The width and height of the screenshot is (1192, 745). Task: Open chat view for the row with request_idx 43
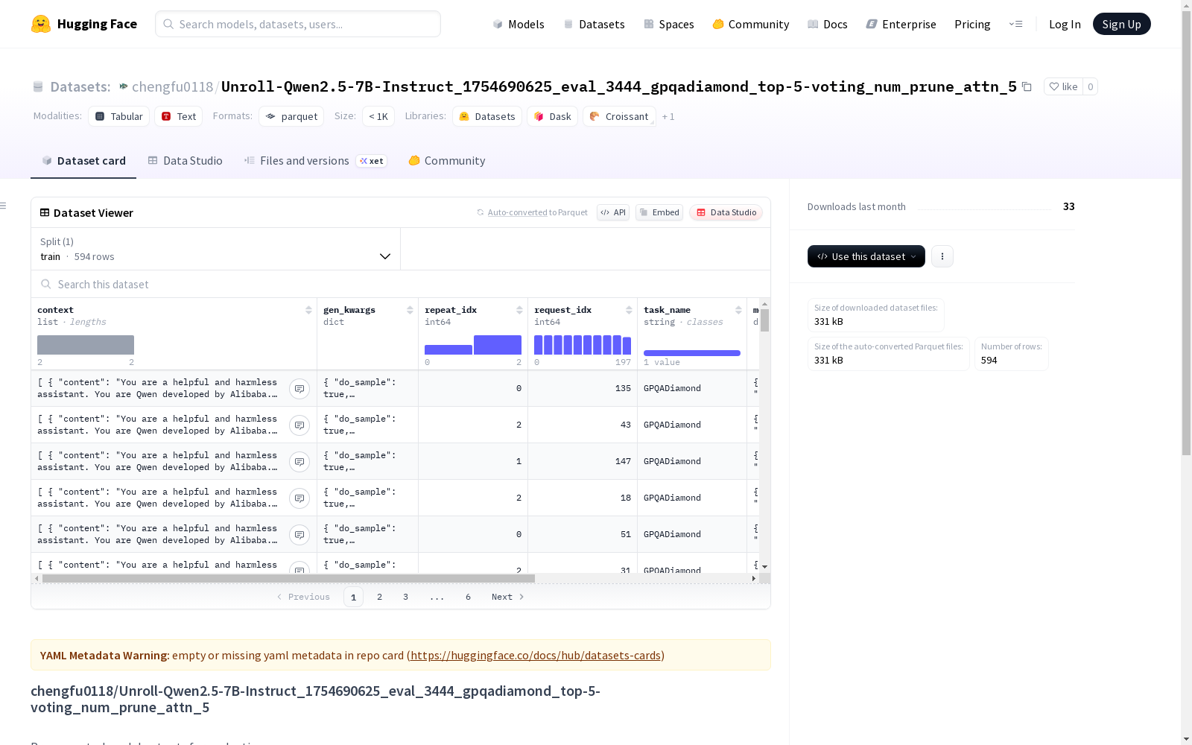coord(299,425)
